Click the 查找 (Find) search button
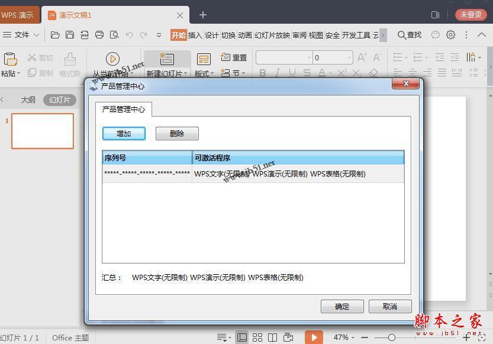Viewport: 493px width, 344px height. click(410, 34)
